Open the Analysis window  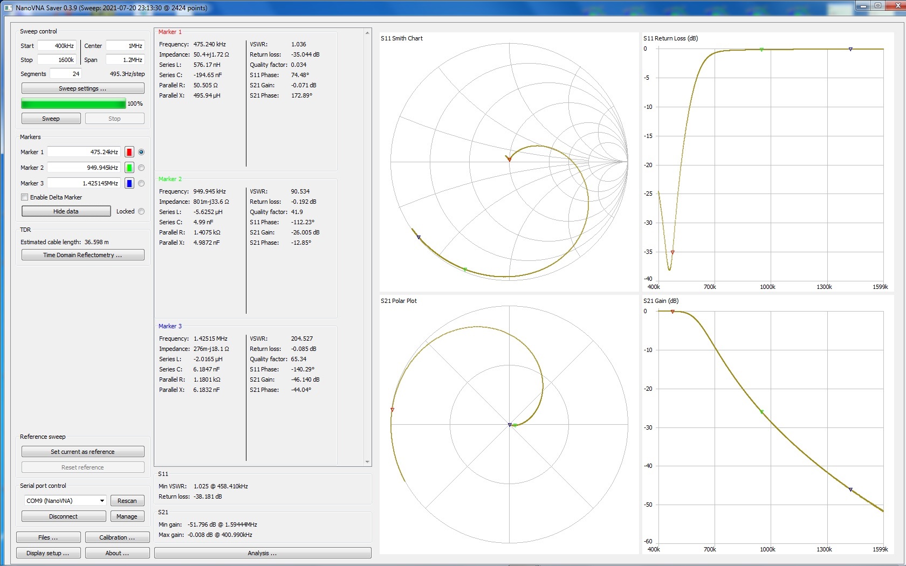click(263, 553)
